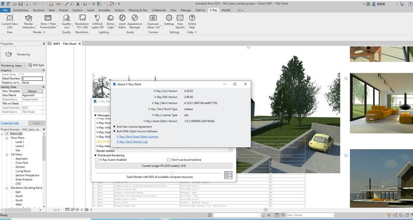
Task: Click Show / Hide Frame Buffer icon
Action: (48, 18)
